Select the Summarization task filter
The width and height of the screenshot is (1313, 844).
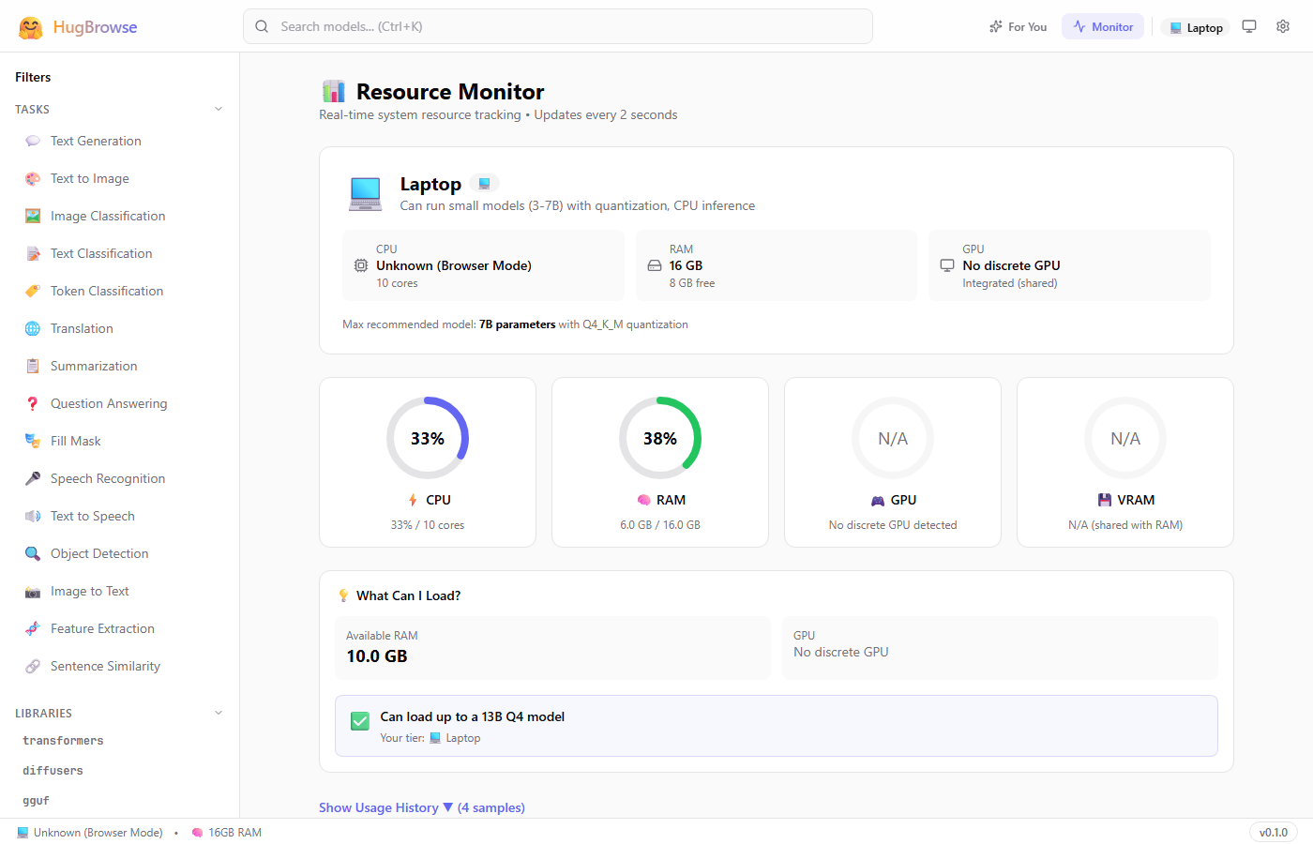click(92, 366)
